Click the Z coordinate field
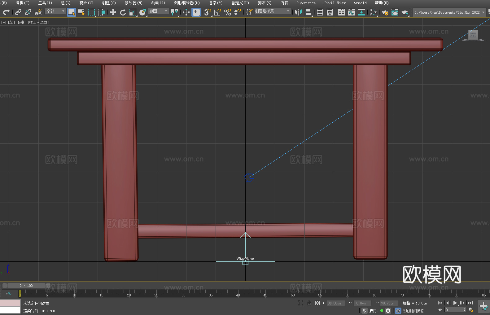Screen dimensions: 490x315 click(x=389, y=303)
